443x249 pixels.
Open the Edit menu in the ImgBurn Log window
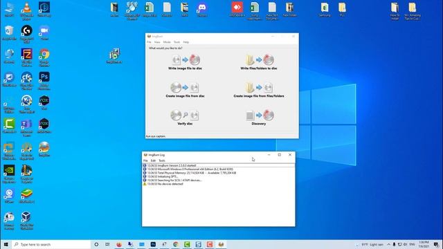tap(153, 160)
